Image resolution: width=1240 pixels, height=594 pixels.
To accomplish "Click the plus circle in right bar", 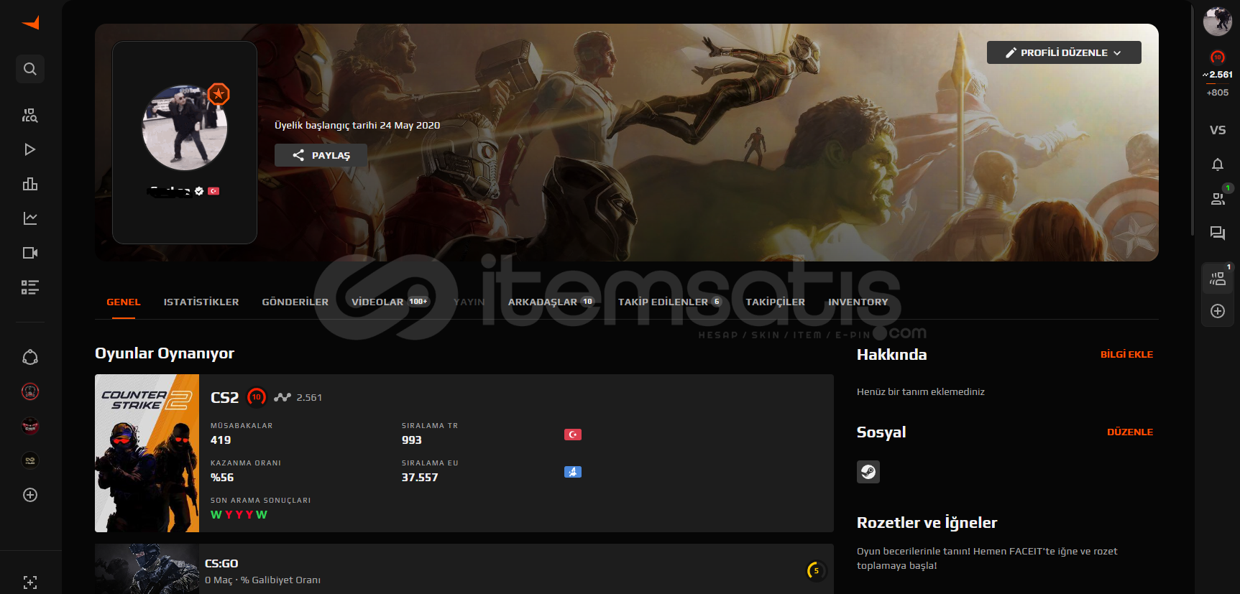I will click(x=1218, y=311).
